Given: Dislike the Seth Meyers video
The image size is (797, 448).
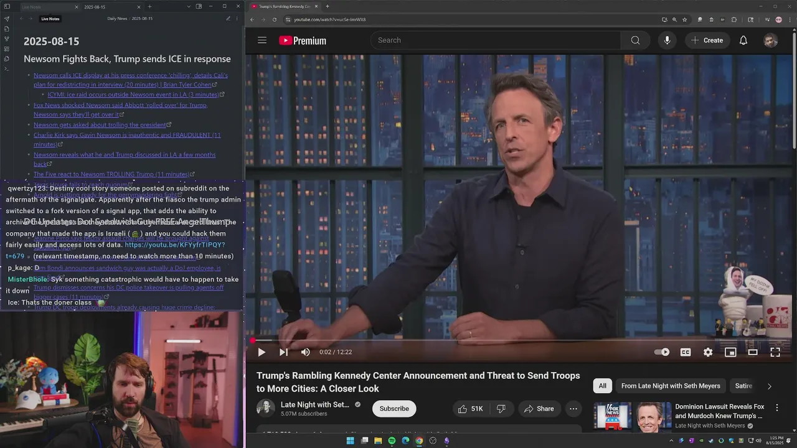Looking at the screenshot, I should [x=501, y=409].
